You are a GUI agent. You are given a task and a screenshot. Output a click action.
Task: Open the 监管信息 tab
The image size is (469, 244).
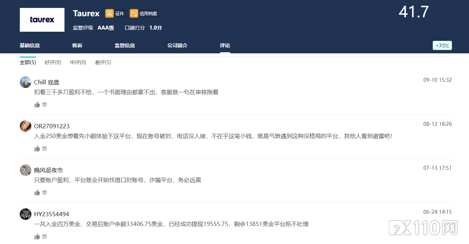[125, 45]
